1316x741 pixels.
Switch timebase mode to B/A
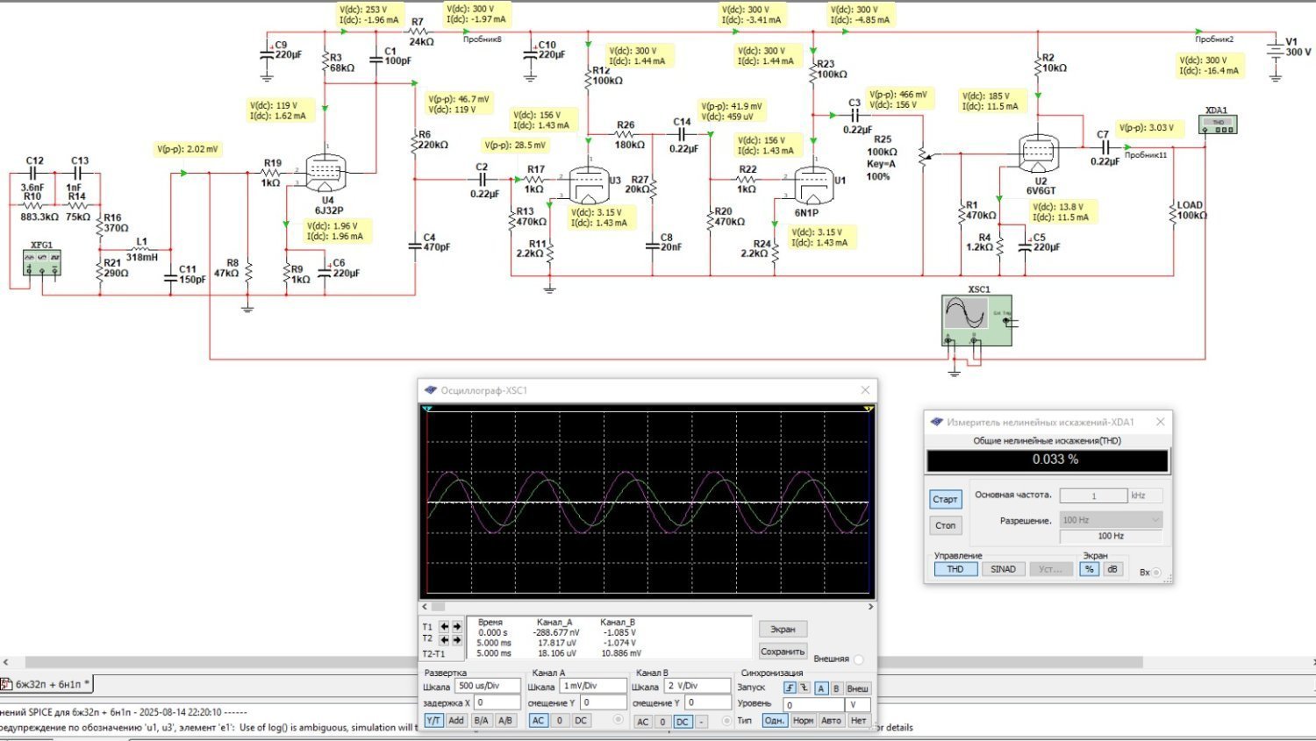pyautogui.click(x=481, y=720)
